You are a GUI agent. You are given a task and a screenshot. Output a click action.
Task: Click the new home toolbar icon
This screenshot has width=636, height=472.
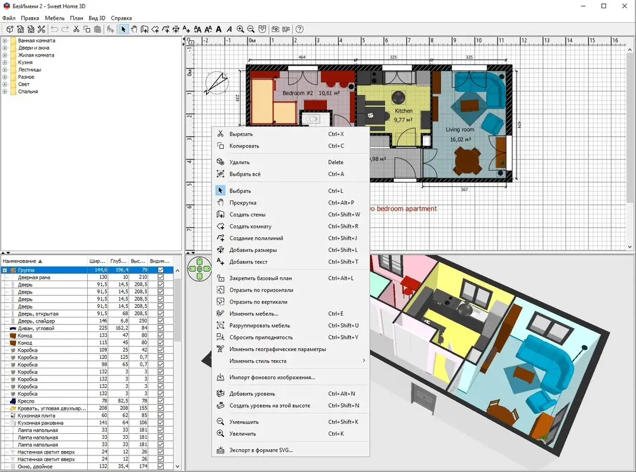click(10, 29)
